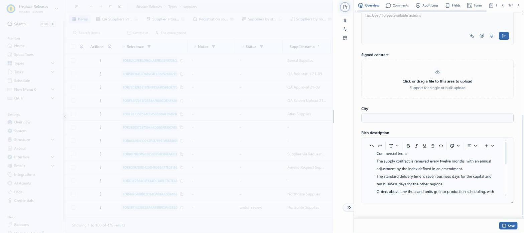Send the comment with the send button

[x=504, y=36]
